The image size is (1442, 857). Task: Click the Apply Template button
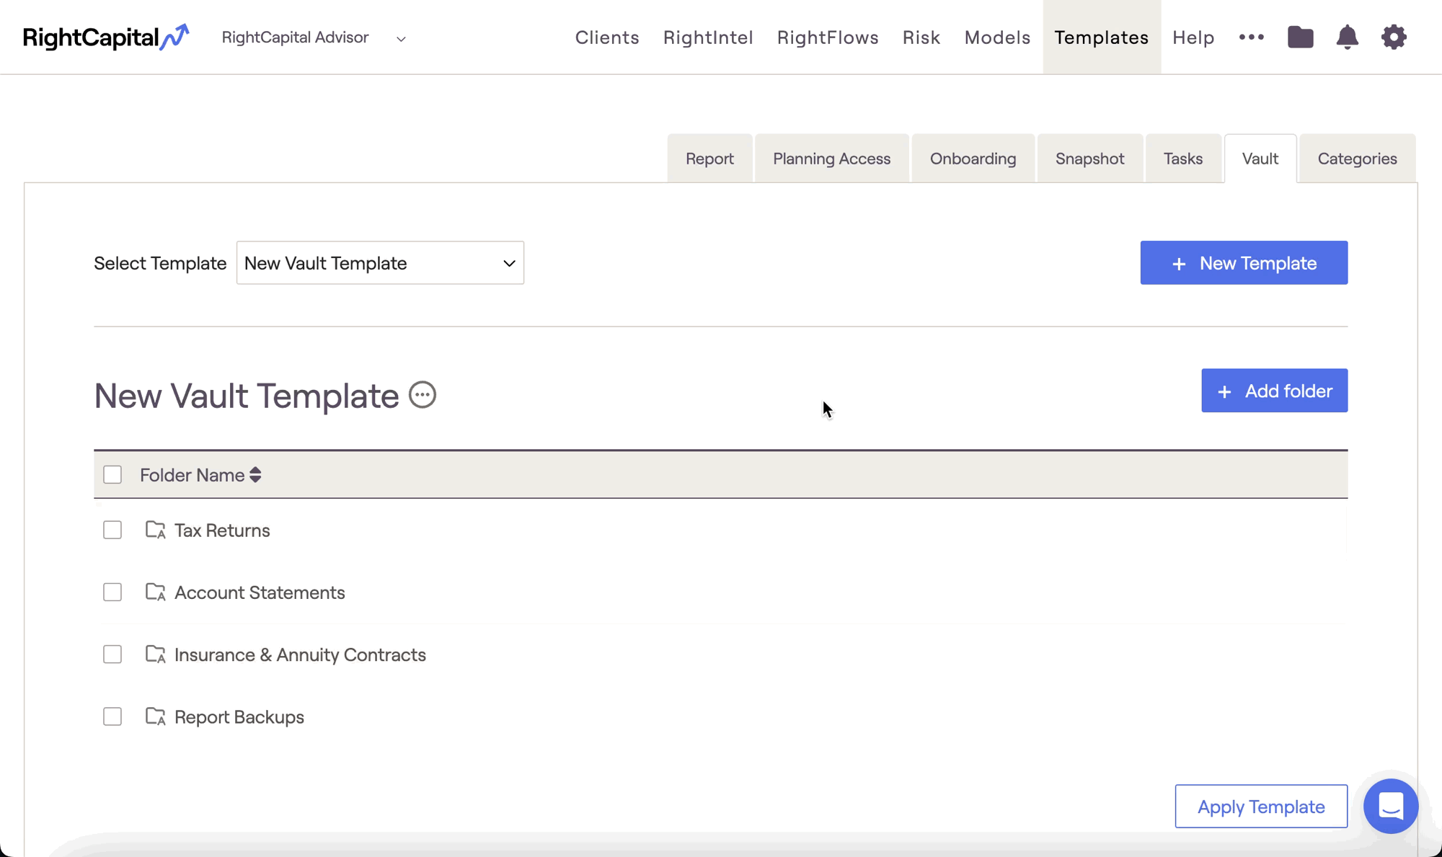click(x=1261, y=806)
